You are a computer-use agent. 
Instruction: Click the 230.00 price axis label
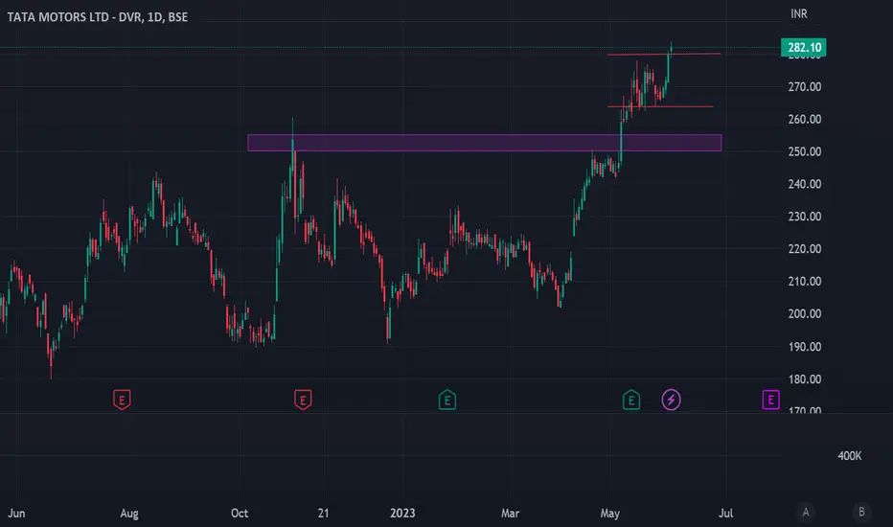pos(804,217)
